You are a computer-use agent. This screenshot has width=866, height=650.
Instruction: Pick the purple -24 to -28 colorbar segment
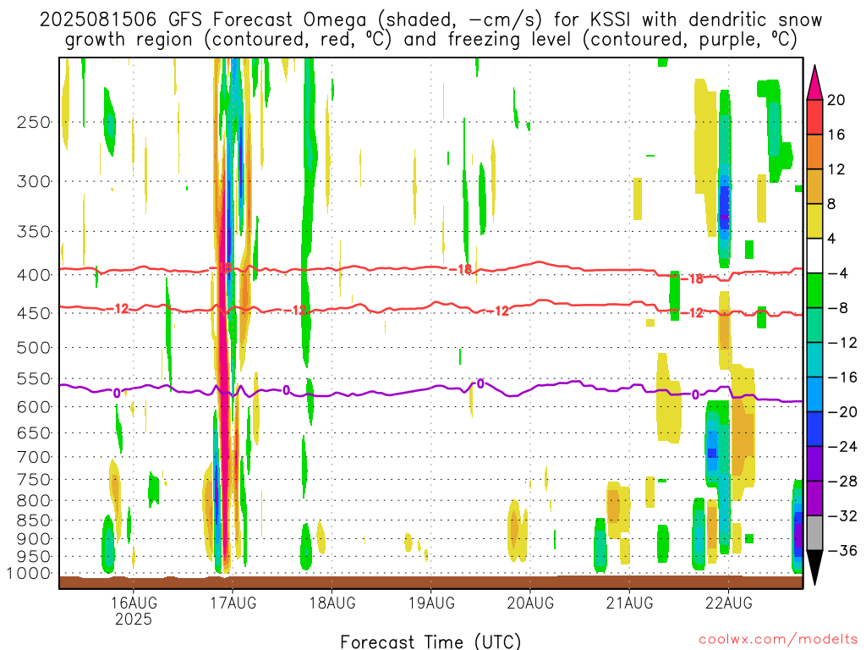click(x=814, y=464)
